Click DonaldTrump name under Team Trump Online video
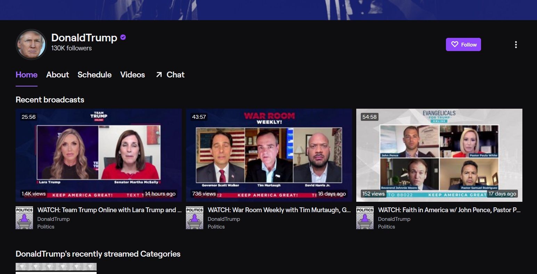537x274 pixels. click(x=54, y=219)
